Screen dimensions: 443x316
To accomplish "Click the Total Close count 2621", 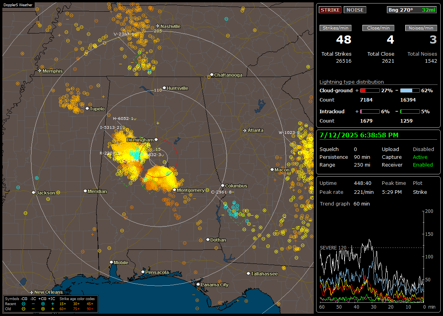I will click(x=388, y=61).
